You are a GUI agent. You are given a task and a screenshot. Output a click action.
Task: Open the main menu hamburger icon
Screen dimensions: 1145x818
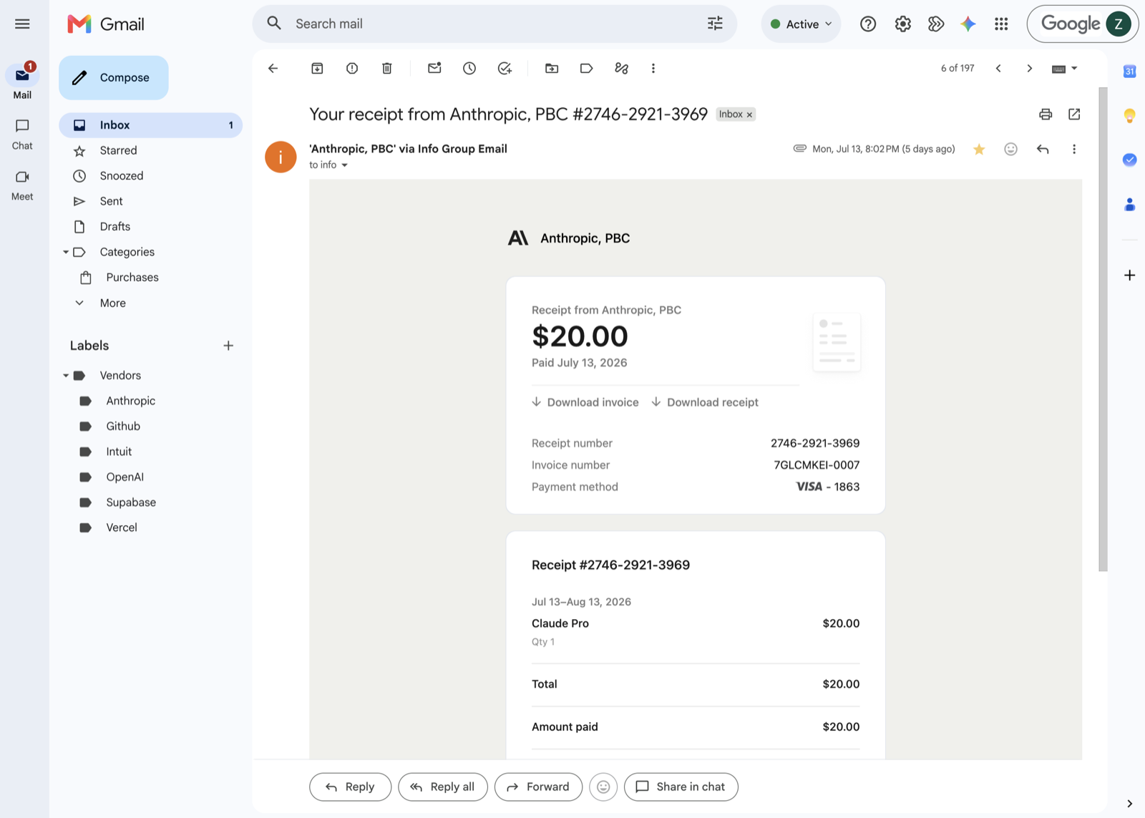(22, 24)
